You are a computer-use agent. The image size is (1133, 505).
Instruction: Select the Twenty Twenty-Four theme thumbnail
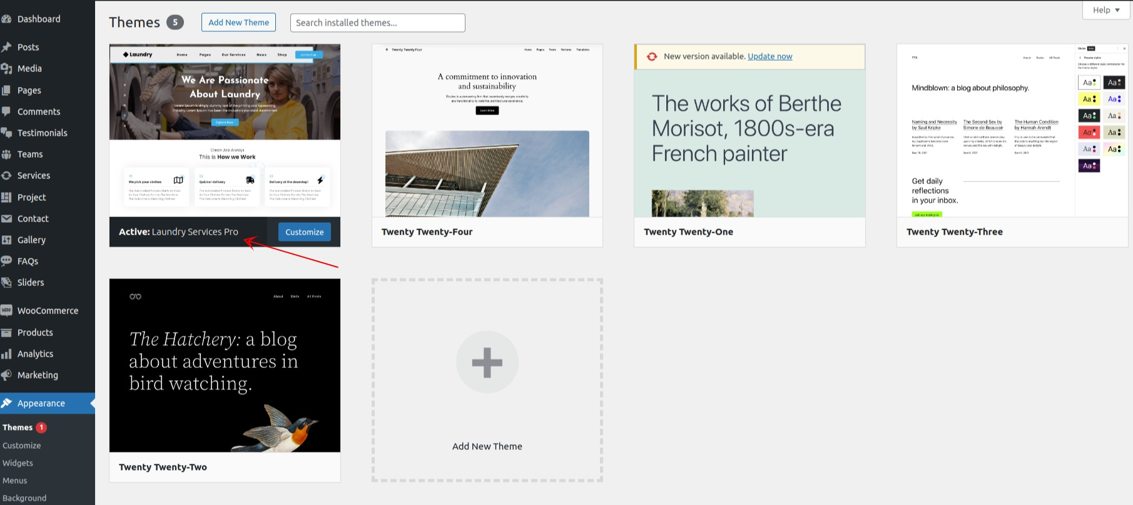[487, 131]
